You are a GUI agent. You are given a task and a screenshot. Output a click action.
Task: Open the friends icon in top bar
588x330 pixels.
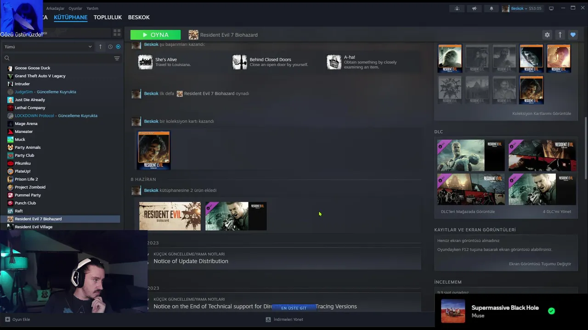(457, 8)
